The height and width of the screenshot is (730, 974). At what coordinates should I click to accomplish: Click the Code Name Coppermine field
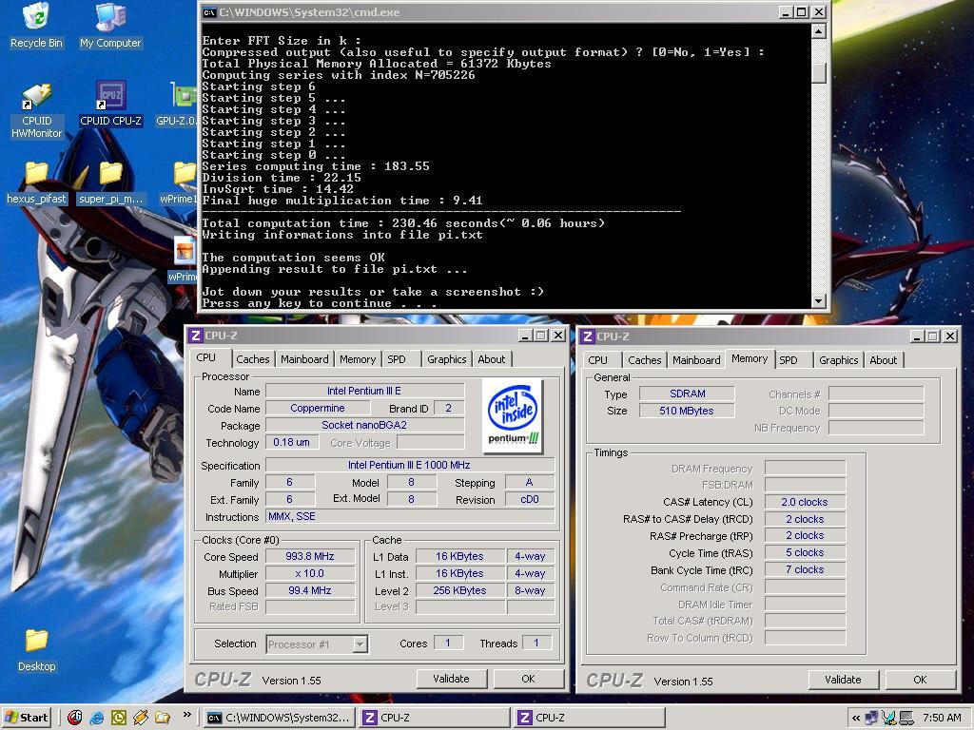[318, 408]
